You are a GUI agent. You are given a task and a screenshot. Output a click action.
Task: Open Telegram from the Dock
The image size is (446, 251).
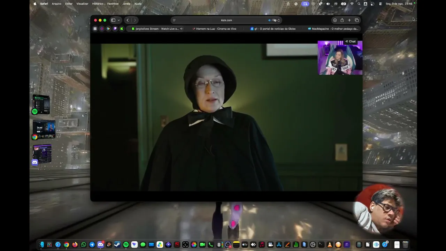(92, 245)
